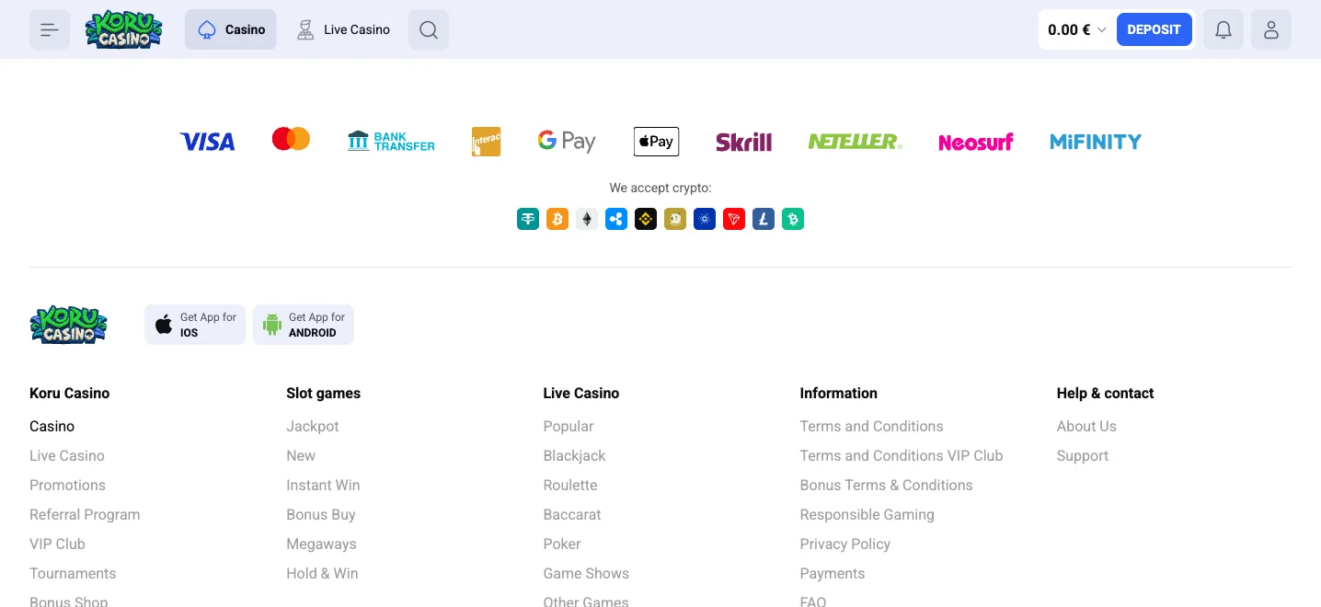Image resolution: width=1321 pixels, height=607 pixels.
Task: Click the Mastercard logo
Action: click(291, 139)
